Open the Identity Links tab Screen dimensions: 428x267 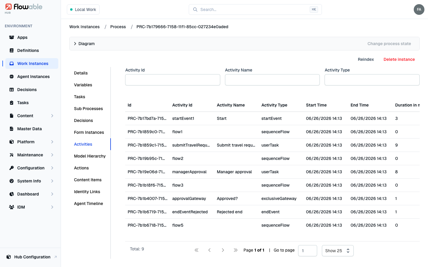pos(87,192)
